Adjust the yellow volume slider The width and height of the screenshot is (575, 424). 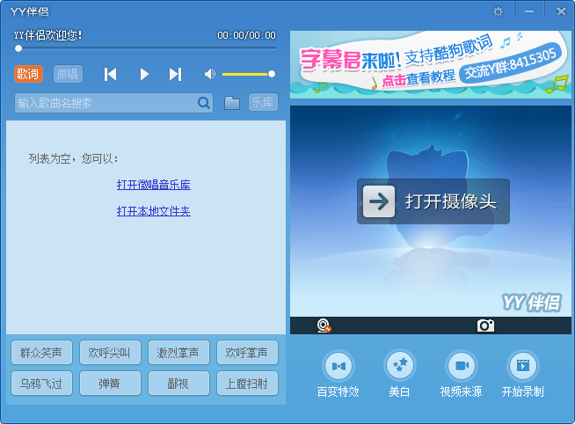pyautogui.click(x=247, y=74)
